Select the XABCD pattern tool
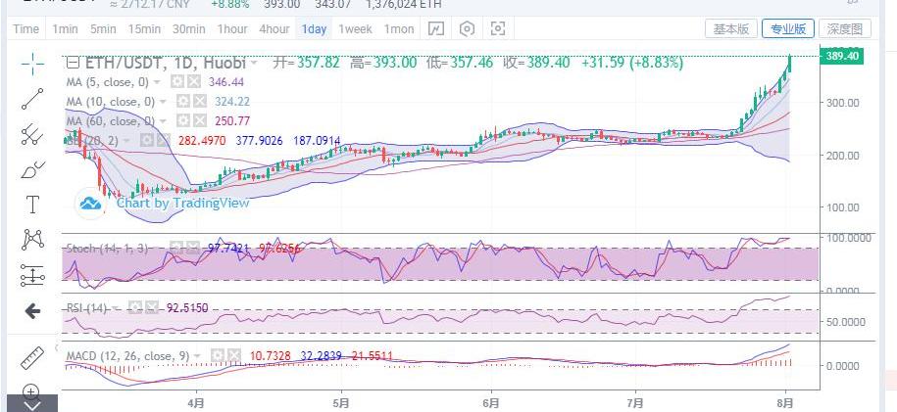 click(x=32, y=239)
